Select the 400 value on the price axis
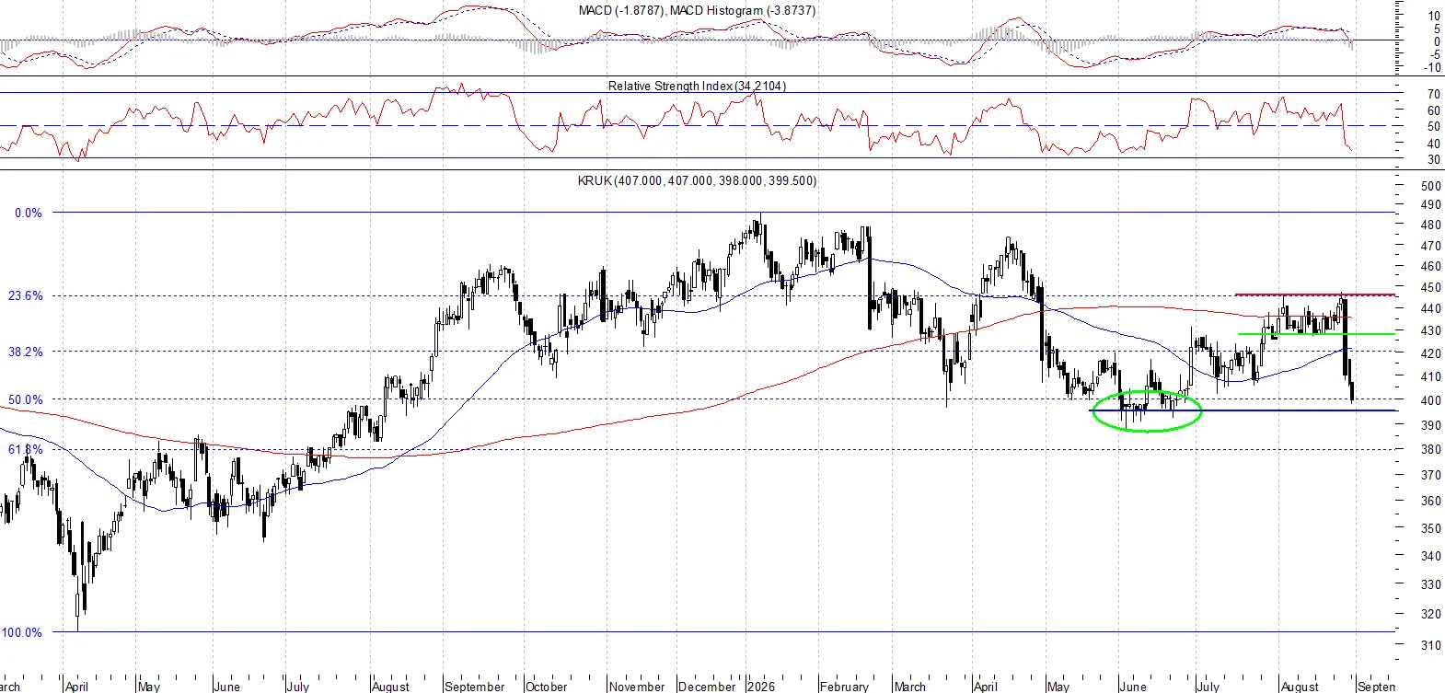 (x=1431, y=400)
